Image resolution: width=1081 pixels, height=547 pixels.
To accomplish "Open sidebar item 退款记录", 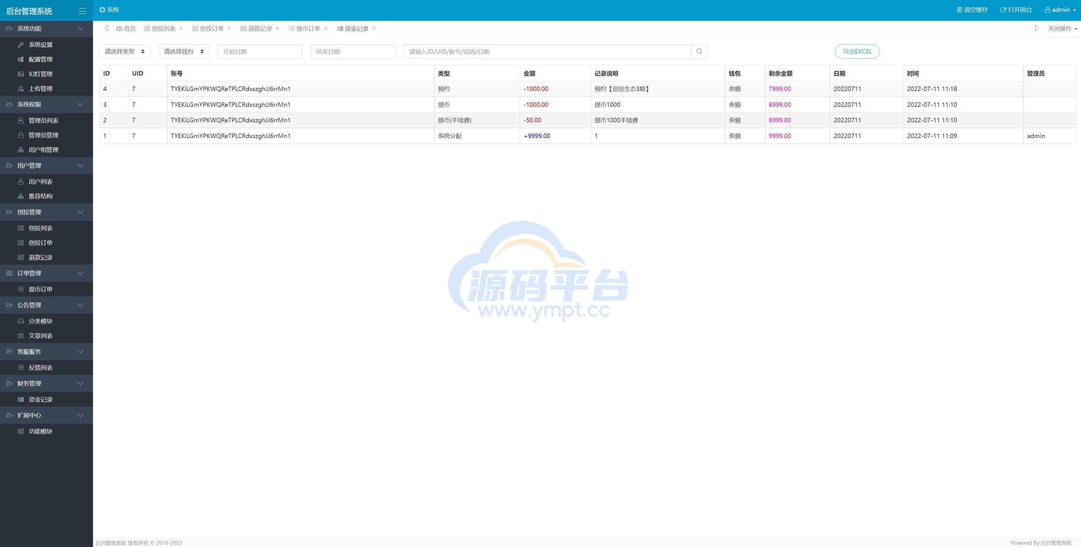I will pyautogui.click(x=46, y=257).
